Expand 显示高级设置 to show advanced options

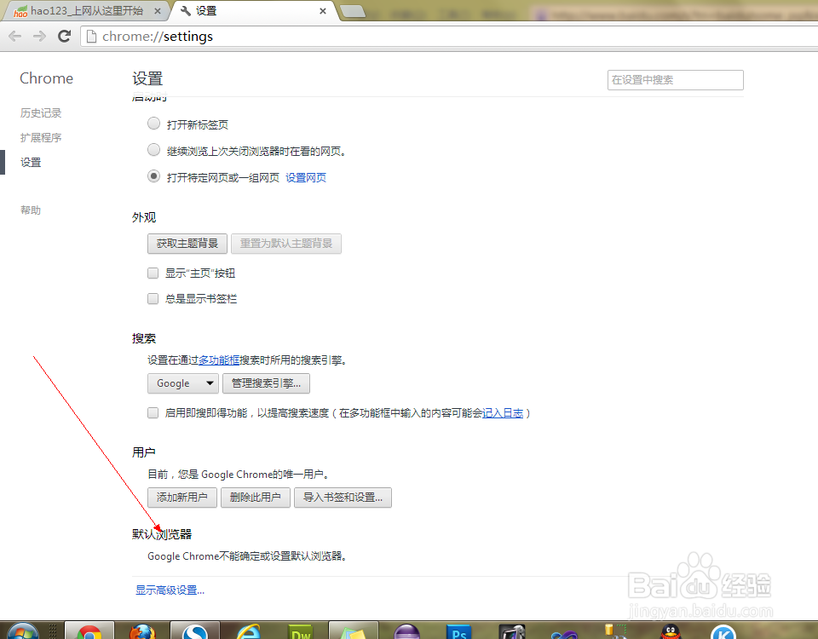coord(169,590)
